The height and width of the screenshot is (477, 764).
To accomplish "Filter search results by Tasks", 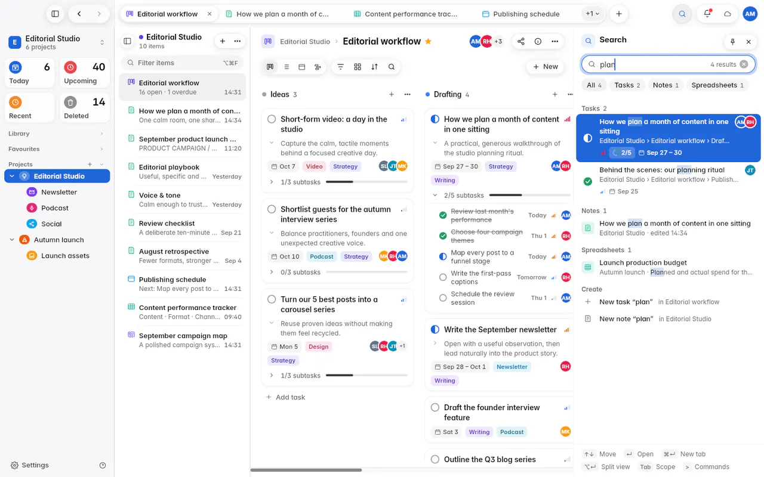I will [627, 85].
